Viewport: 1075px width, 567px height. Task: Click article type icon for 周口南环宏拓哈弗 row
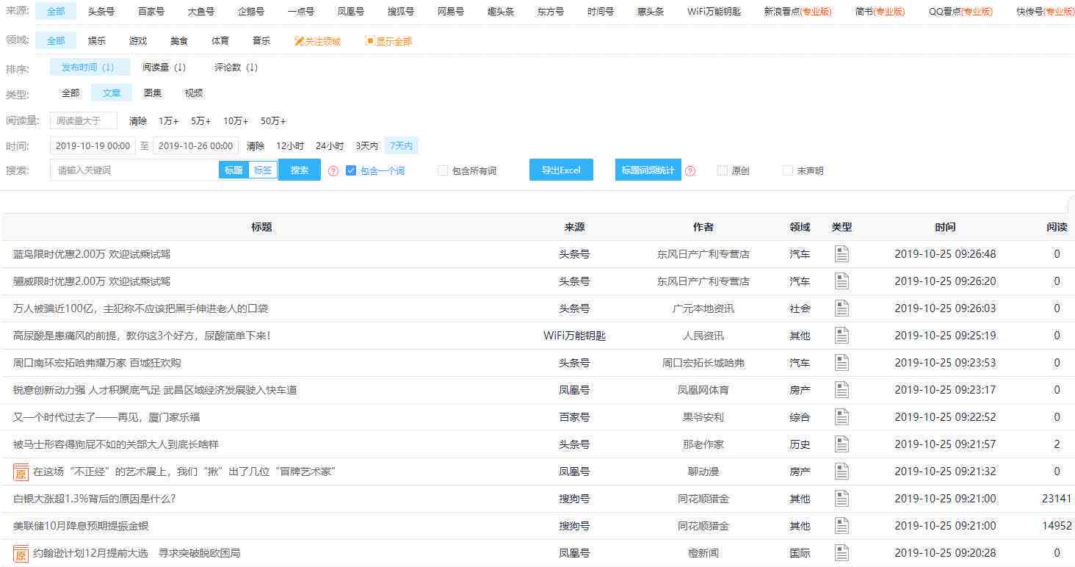[841, 363]
